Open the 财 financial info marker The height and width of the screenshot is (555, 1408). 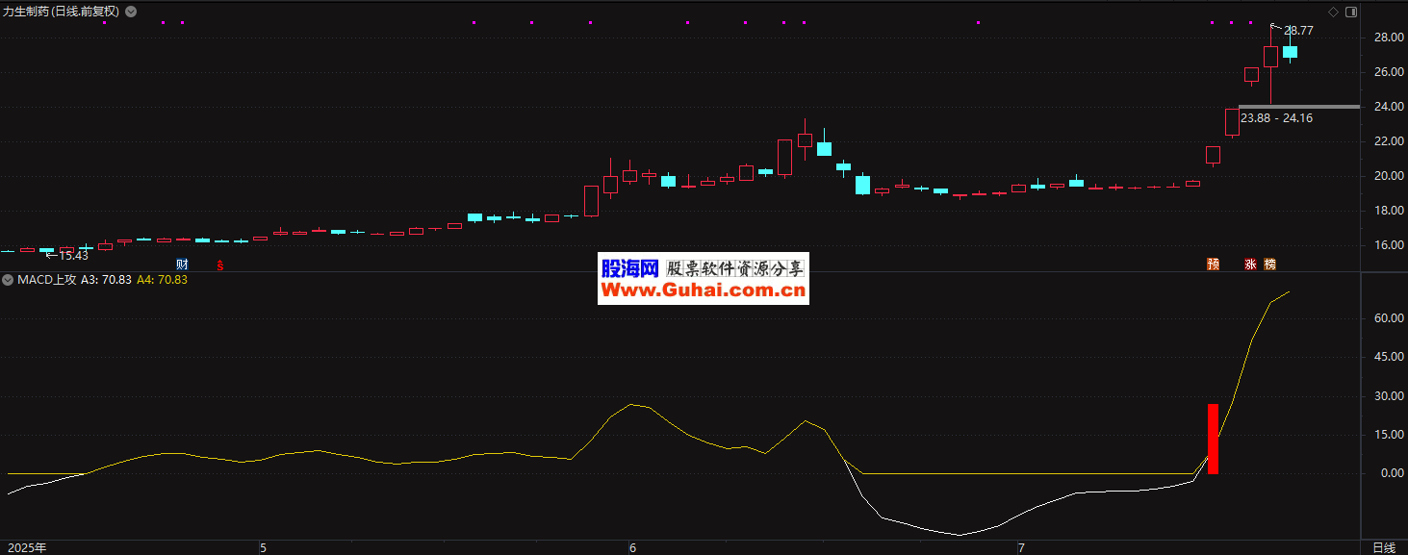[x=182, y=264]
